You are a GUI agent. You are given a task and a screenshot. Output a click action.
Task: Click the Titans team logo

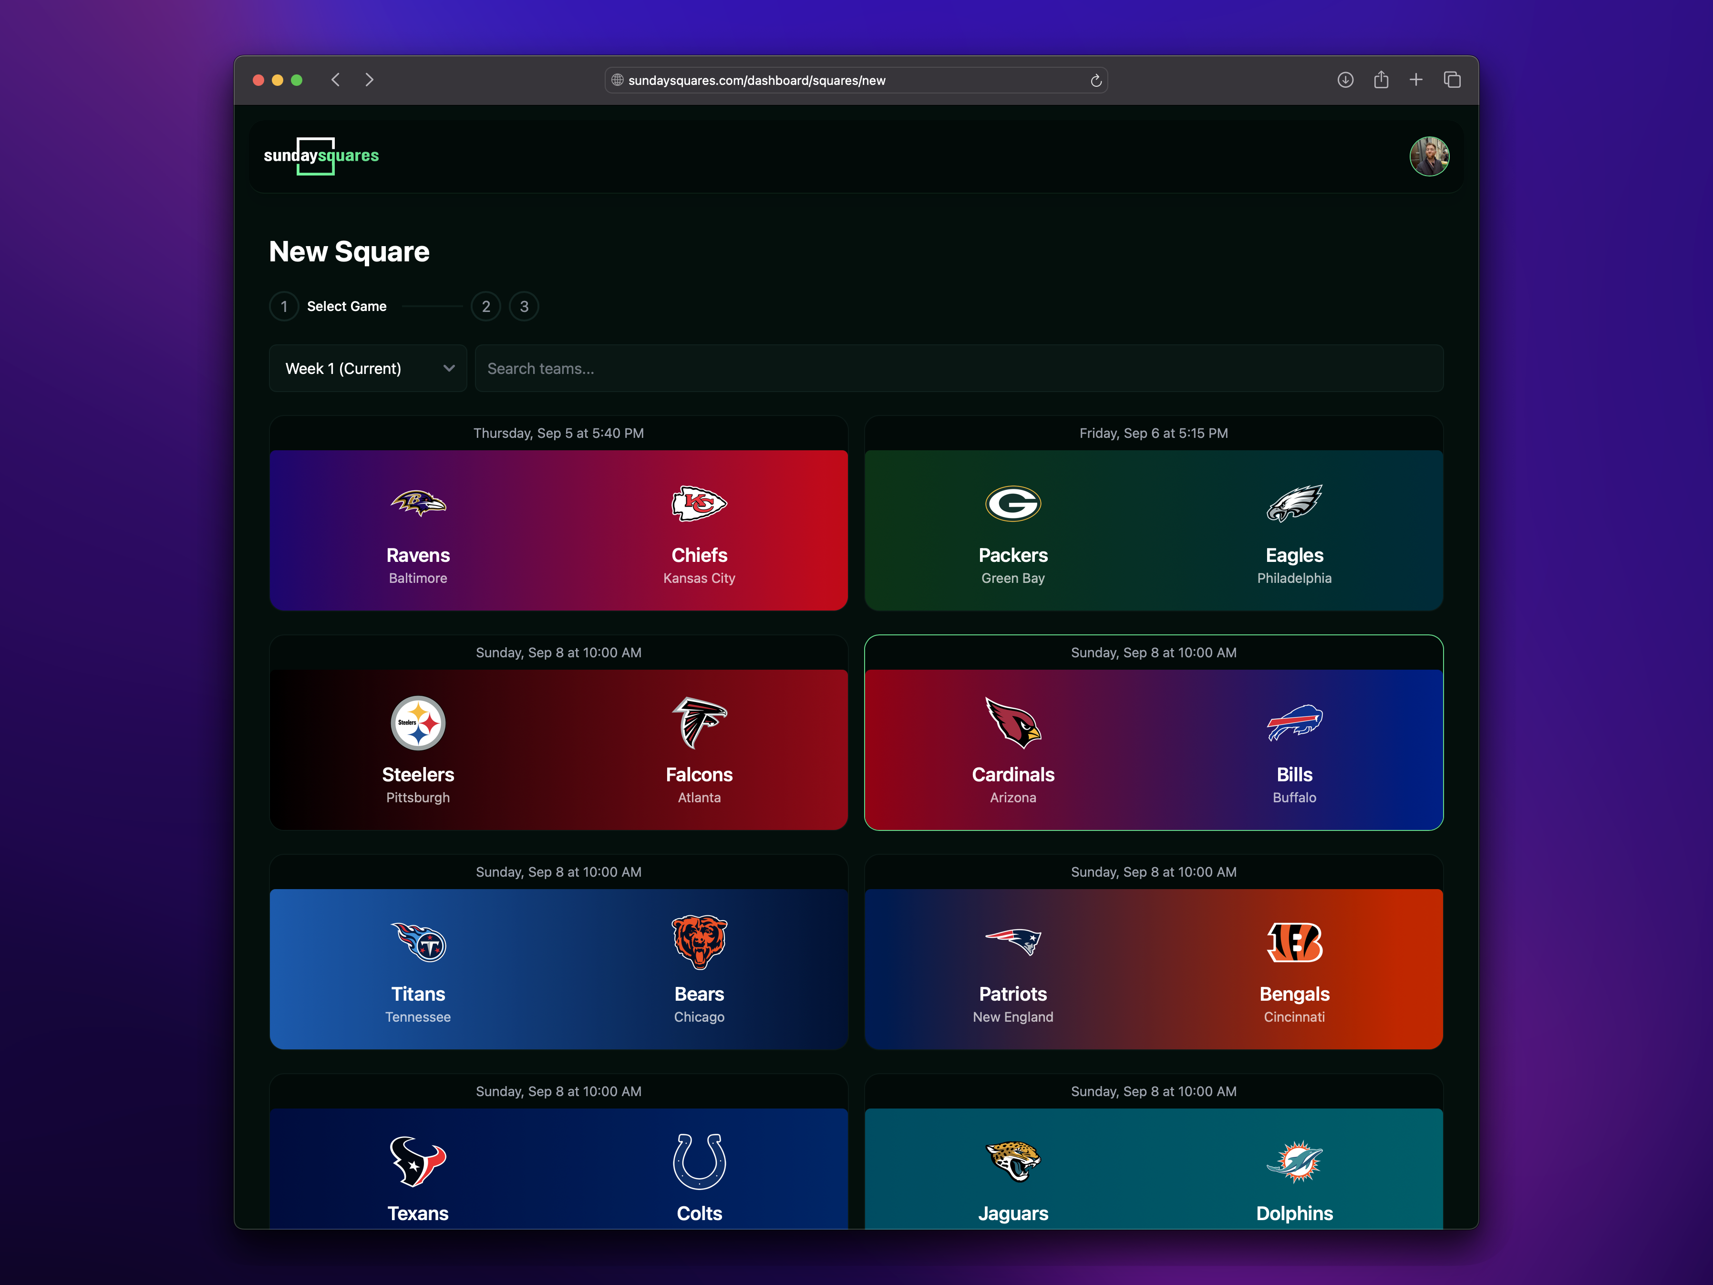click(x=418, y=942)
